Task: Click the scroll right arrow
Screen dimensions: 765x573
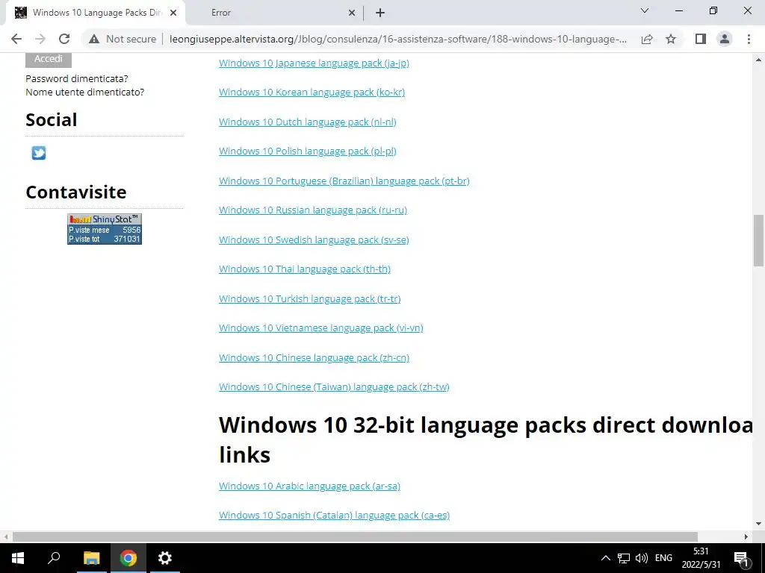Action: tap(746, 536)
